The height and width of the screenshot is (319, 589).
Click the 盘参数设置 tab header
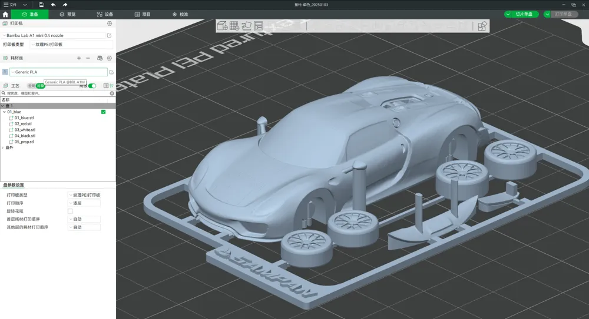click(14, 185)
